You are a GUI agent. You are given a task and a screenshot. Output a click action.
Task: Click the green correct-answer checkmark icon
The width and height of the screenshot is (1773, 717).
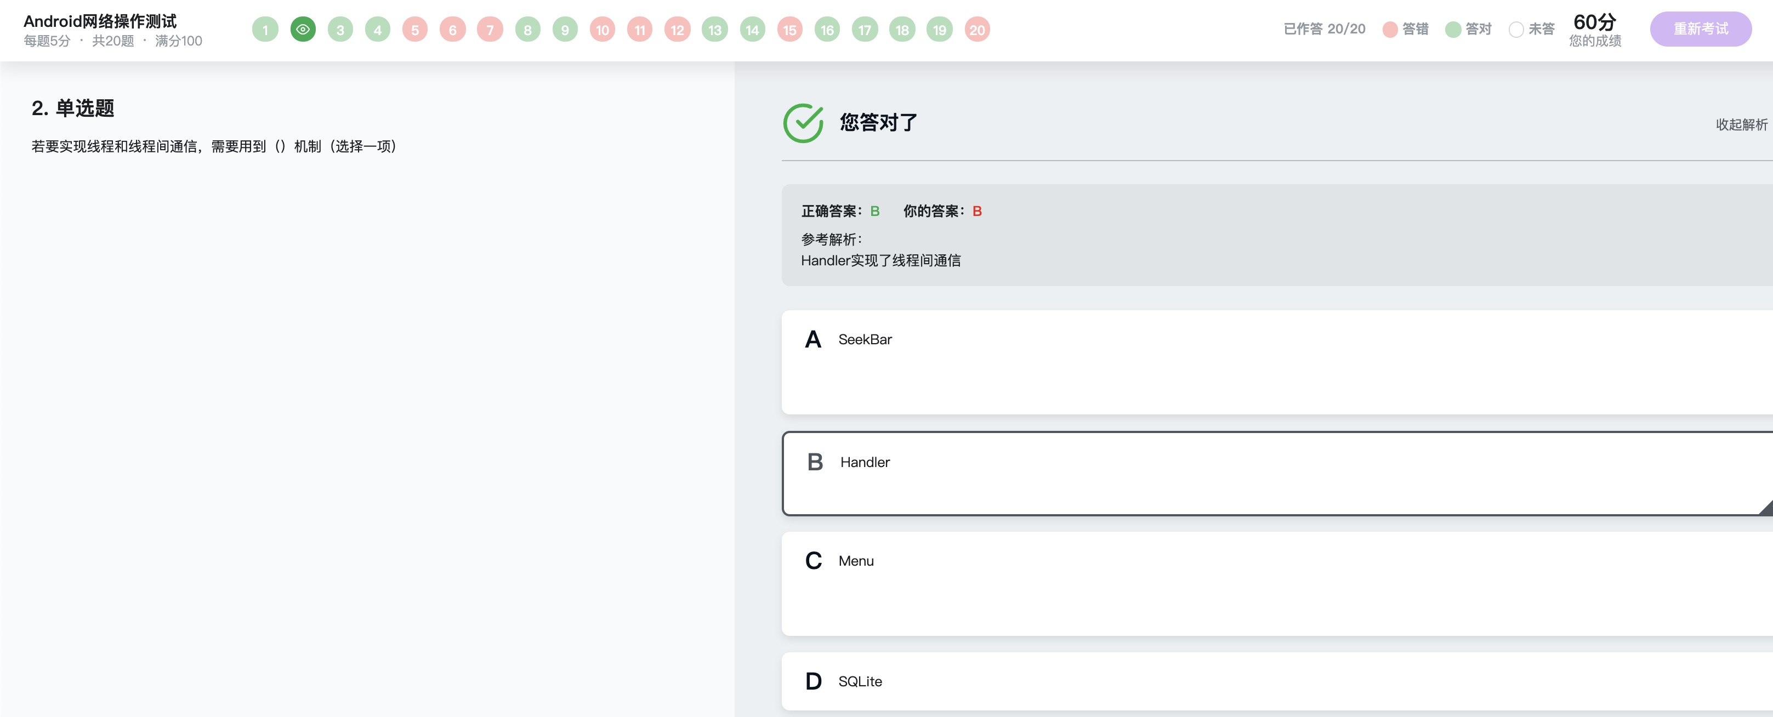point(803,123)
